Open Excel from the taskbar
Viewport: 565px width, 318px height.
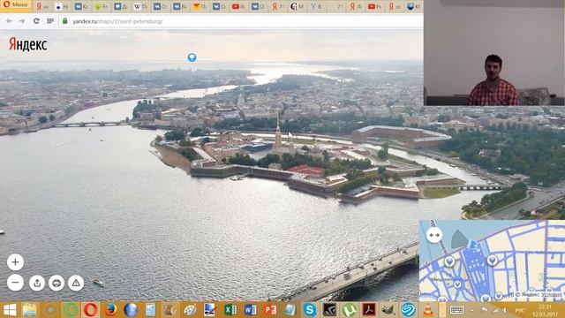(x=230, y=310)
